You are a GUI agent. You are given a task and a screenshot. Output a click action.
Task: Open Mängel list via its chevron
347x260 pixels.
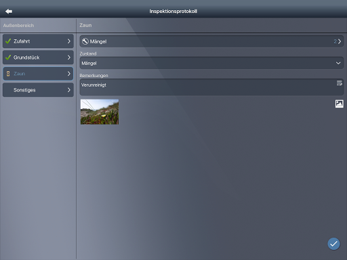(x=340, y=41)
